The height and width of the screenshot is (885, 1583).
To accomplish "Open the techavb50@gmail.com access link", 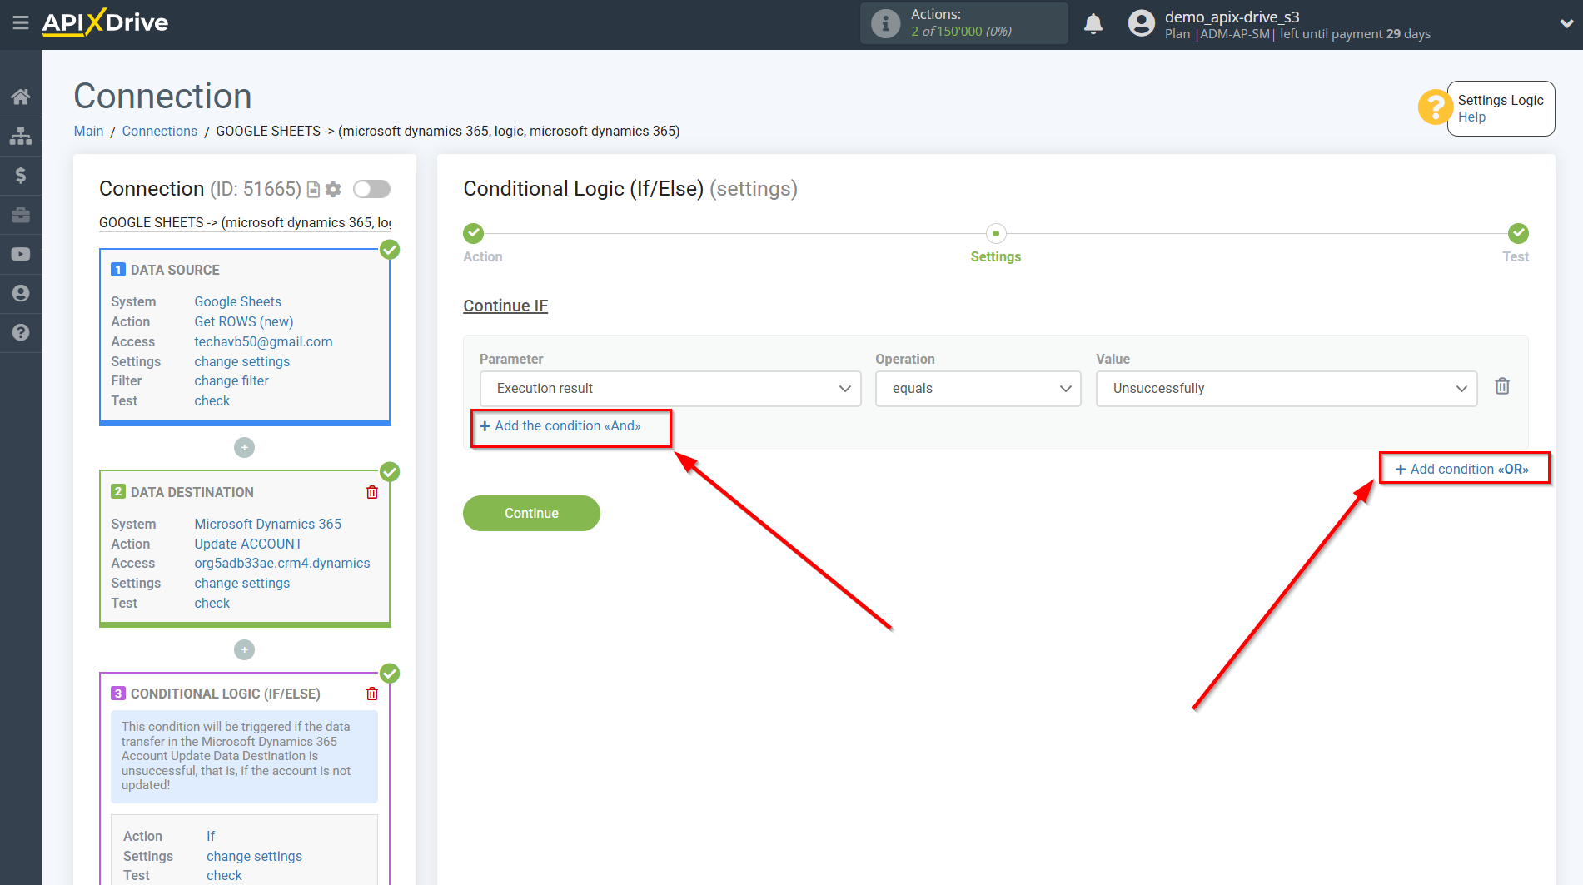I will (x=263, y=341).
